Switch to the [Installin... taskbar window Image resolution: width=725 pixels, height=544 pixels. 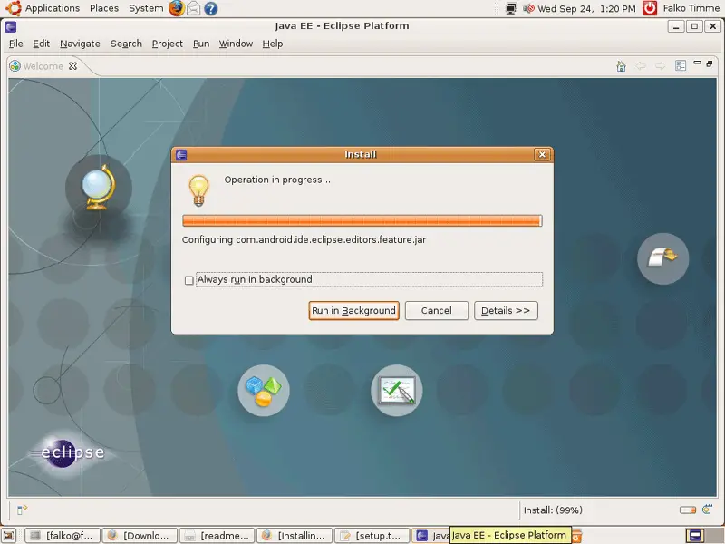(294, 536)
